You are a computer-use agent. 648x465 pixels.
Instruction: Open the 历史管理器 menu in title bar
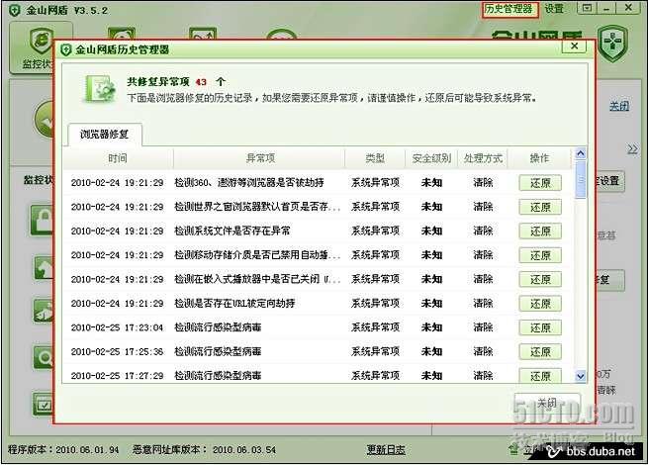(x=509, y=9)
